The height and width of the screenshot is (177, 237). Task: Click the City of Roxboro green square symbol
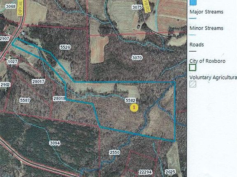pos(193,68)
